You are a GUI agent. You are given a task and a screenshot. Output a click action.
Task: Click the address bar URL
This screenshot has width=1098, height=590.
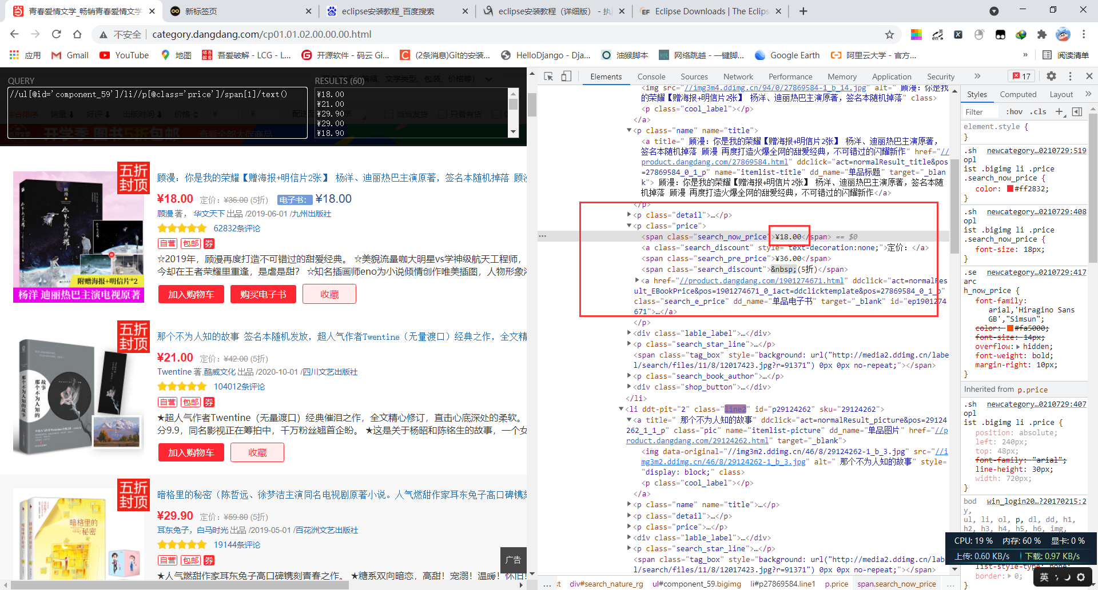click(262, 34)
